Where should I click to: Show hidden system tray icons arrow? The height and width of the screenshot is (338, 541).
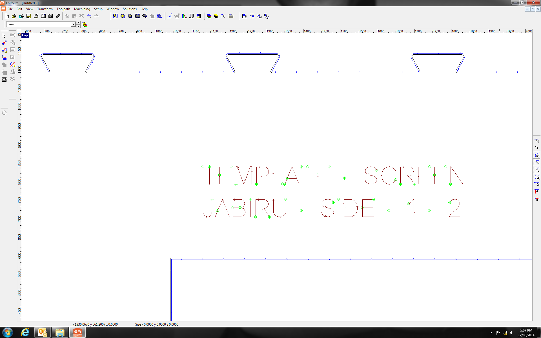click(x=491, y=333)
